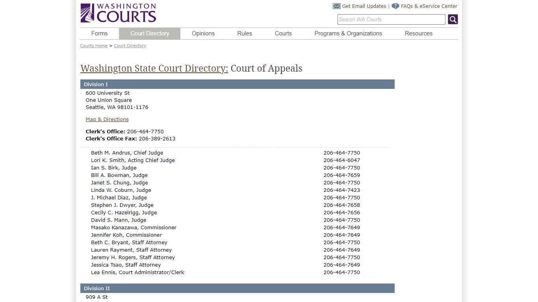Select Jessica Tsao, Staff Attorney
The width and height of the screenshot is (538, 302).
coord(126,265)
